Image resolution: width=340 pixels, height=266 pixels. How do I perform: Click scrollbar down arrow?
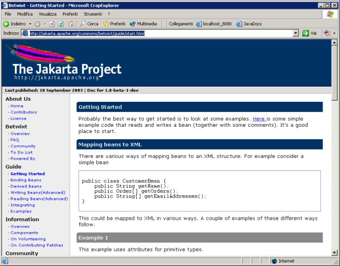[334, 252]
